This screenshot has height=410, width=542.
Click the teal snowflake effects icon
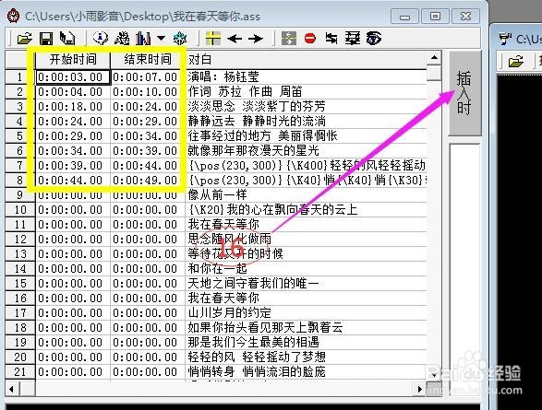tap(180, 39)
